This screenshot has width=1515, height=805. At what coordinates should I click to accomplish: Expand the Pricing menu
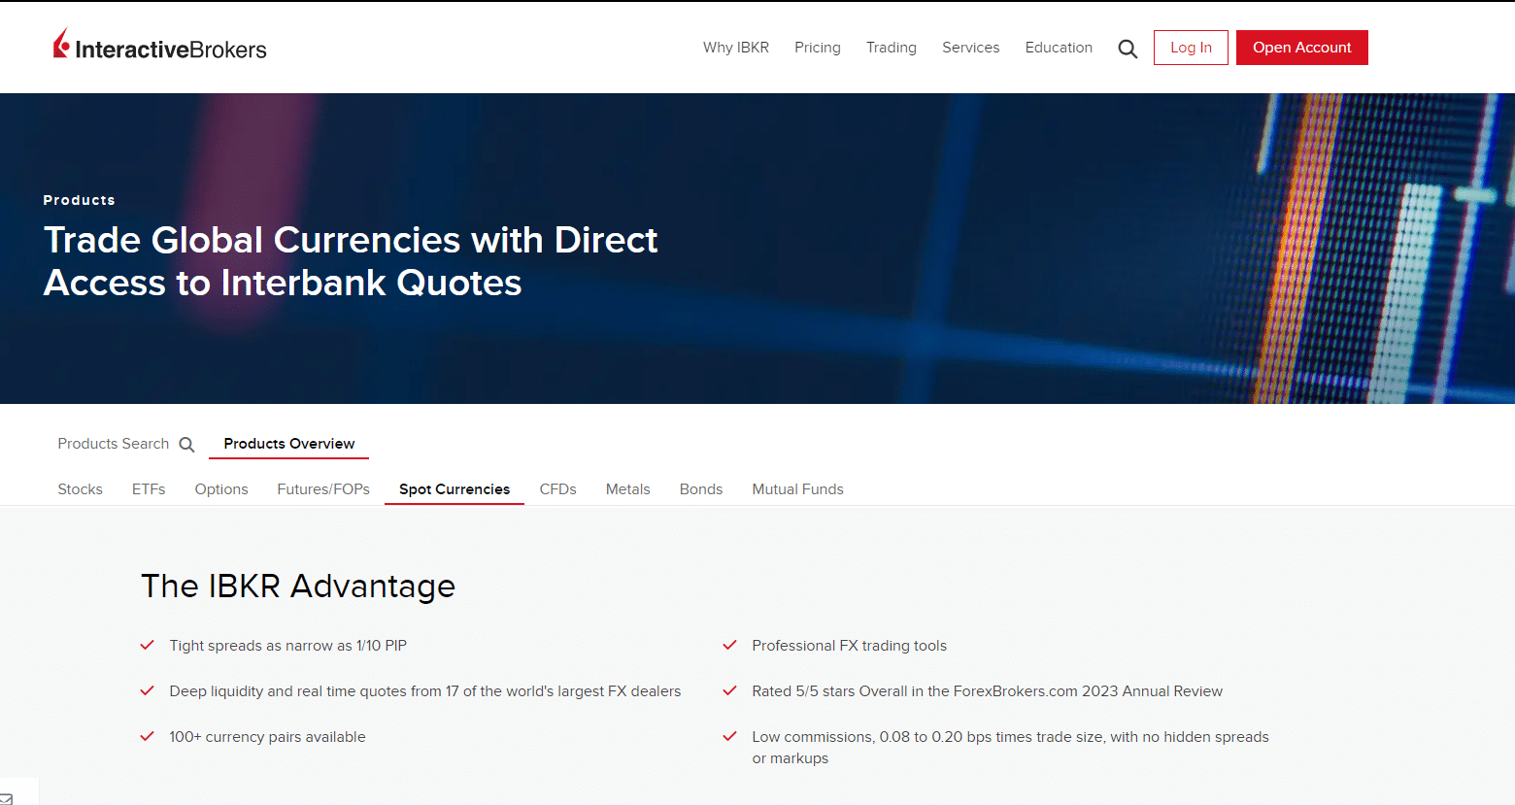817,48
